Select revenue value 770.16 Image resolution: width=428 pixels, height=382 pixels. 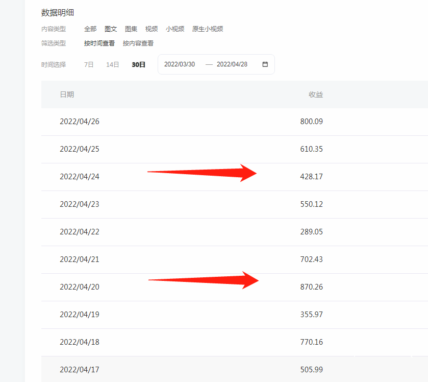coord(312,342)
